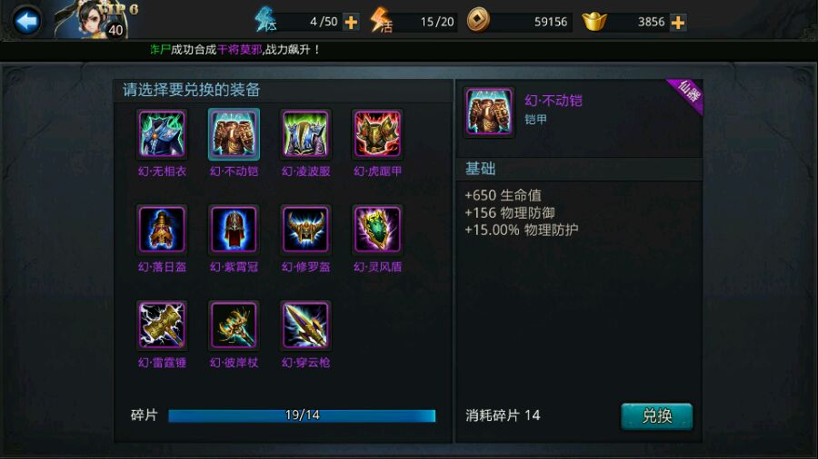Choose the 幻·灵风盾 shield icon
The width and height of the screenshot is (818, 459).
point(377,229)
